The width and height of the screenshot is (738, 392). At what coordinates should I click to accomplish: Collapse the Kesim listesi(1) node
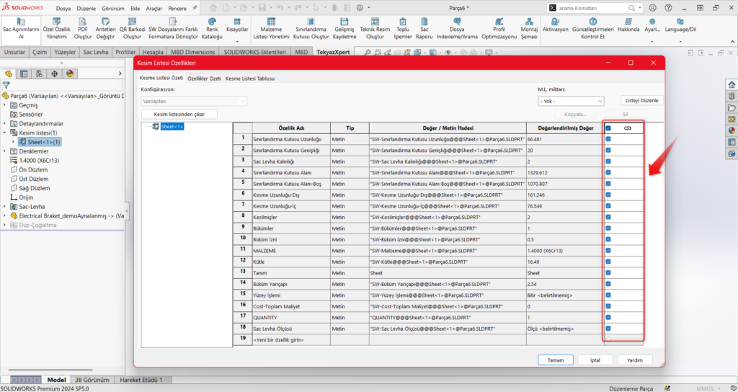(5, 133)
